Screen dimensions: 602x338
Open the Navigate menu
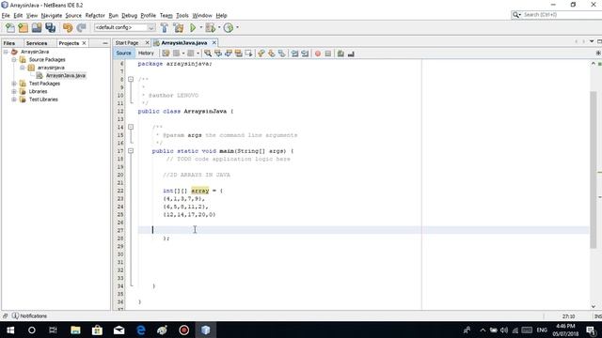tap(52, 15)
